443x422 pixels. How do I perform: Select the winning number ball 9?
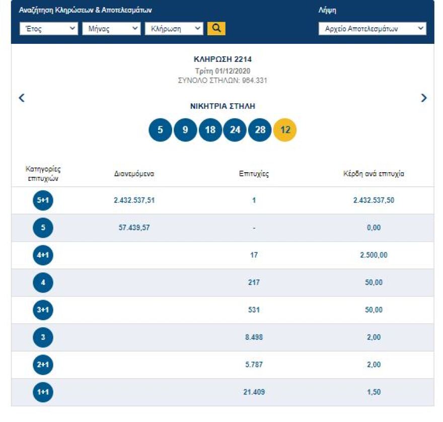(185, 129)
